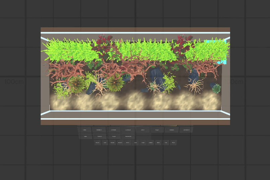Toggle the Cabinet button in the second row
270x180 pixels.
pos(99,136)
